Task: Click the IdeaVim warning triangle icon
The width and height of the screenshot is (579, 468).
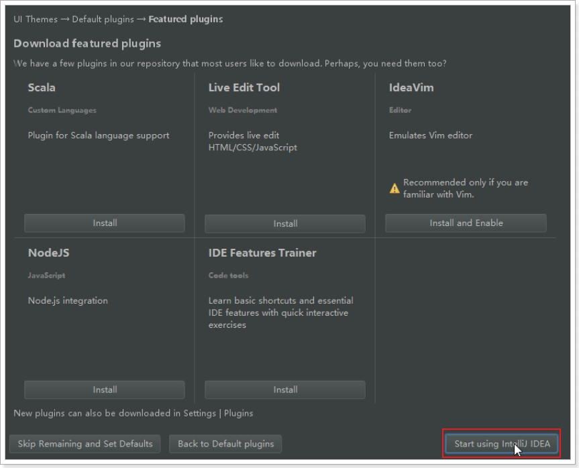Action: pos(394,188)
